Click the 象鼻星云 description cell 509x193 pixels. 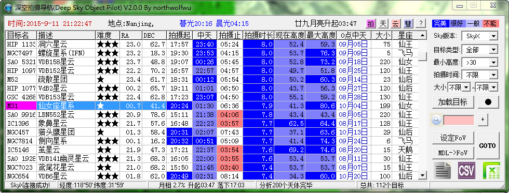pyautogui.click(x=66, y=123)
